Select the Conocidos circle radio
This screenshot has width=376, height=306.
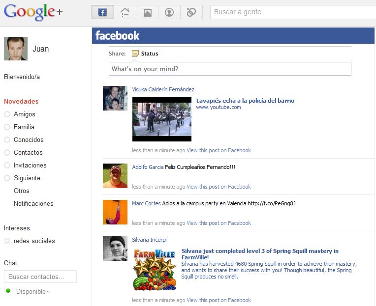(7, 139)
